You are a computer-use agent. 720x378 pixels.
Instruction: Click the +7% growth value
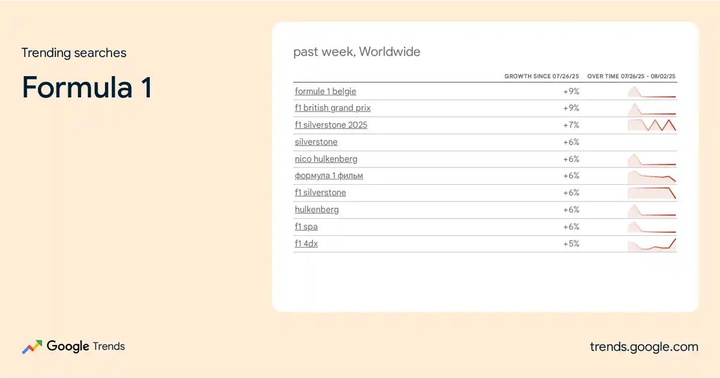click(x=571, y=125)
